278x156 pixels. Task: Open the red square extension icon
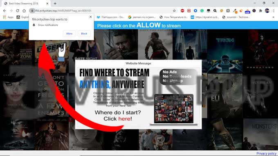(189, 11)
